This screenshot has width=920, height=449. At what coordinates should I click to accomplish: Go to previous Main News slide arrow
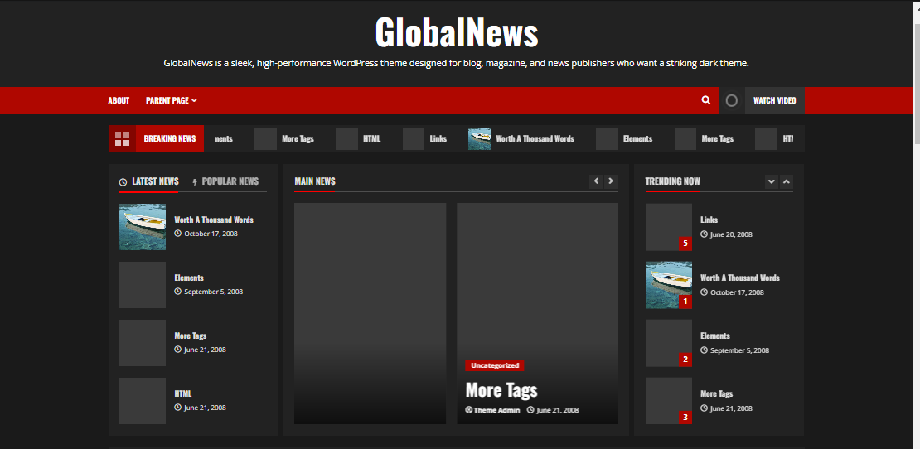click(596, 181)
